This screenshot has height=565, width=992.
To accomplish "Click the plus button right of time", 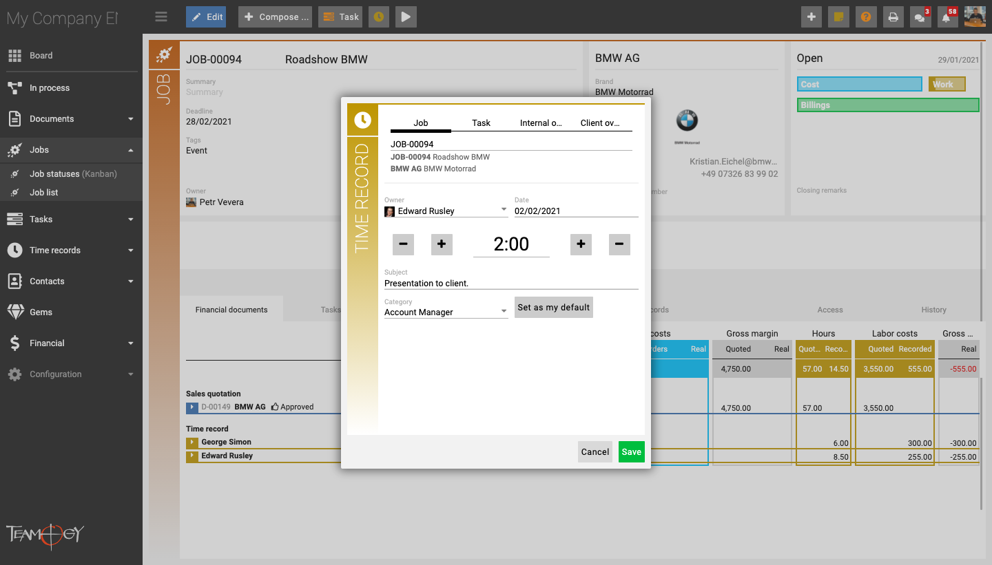I will click(581, 244).
